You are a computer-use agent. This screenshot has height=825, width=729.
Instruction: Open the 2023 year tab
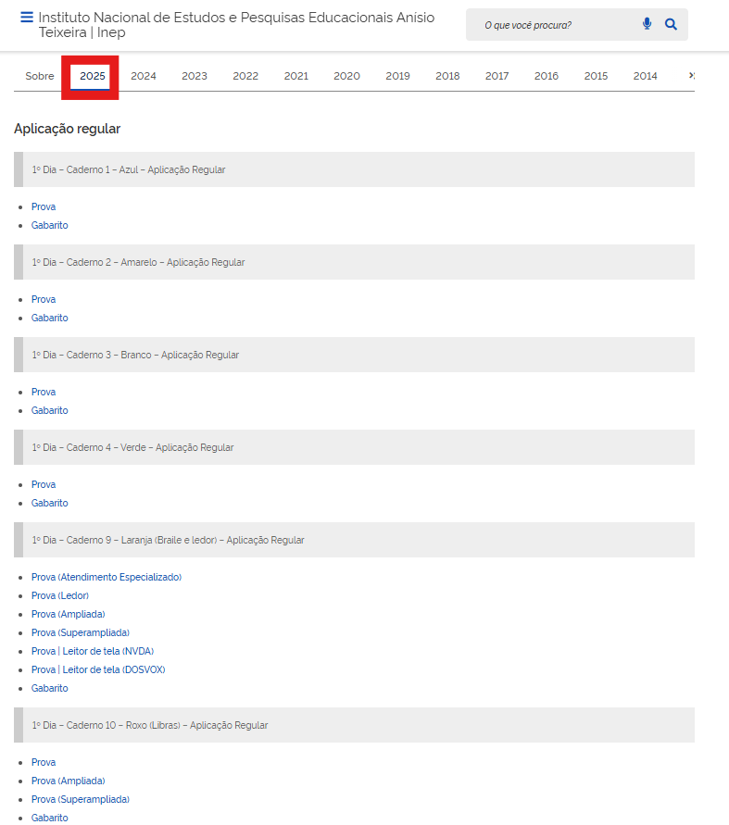point(195,76)
